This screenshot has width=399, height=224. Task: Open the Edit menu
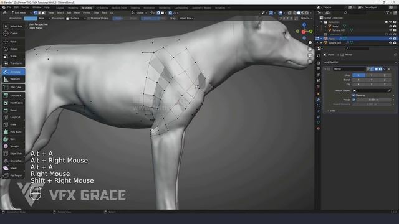click(x=17, y=7)
